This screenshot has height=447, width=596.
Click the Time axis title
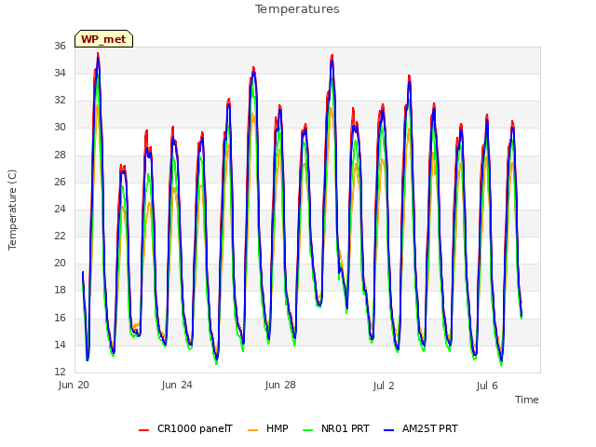[527, 400]
